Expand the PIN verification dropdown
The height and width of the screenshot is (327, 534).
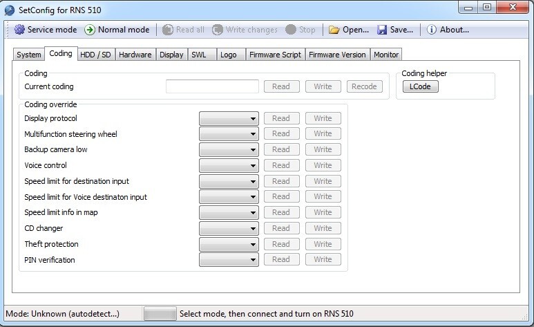click(x=229, y=260)
